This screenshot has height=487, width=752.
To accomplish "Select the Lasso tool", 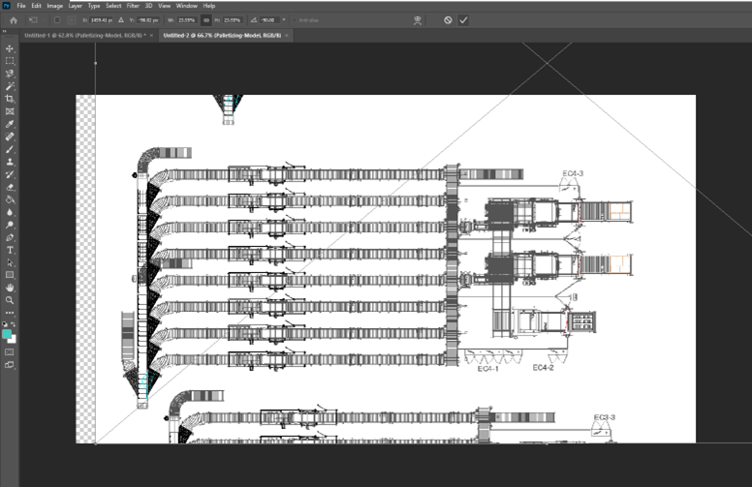I will point(10,74).
